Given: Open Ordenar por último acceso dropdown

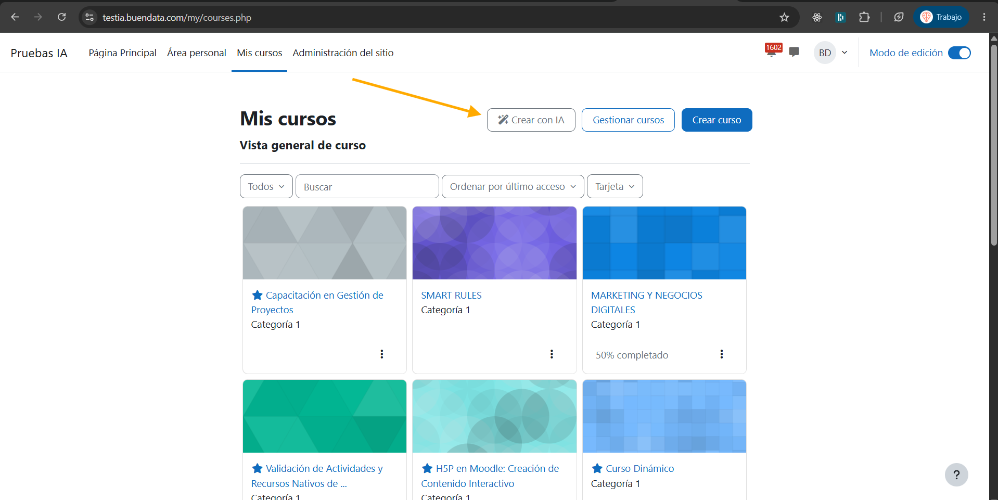Looking at the screenshot, I should click(x=513, y=186).
